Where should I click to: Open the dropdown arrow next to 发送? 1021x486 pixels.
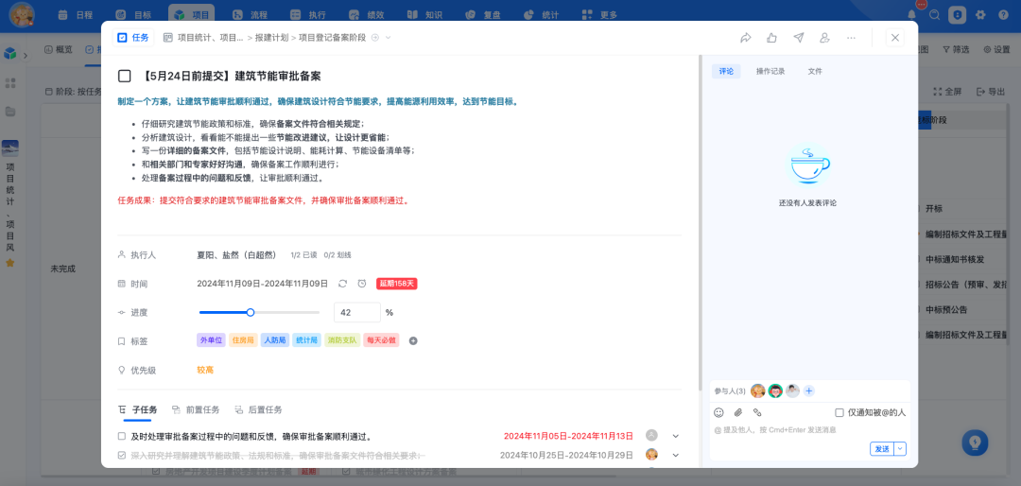click(901, 449)
